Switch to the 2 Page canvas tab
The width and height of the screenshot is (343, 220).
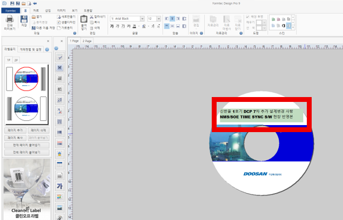[x=87, y=40]
